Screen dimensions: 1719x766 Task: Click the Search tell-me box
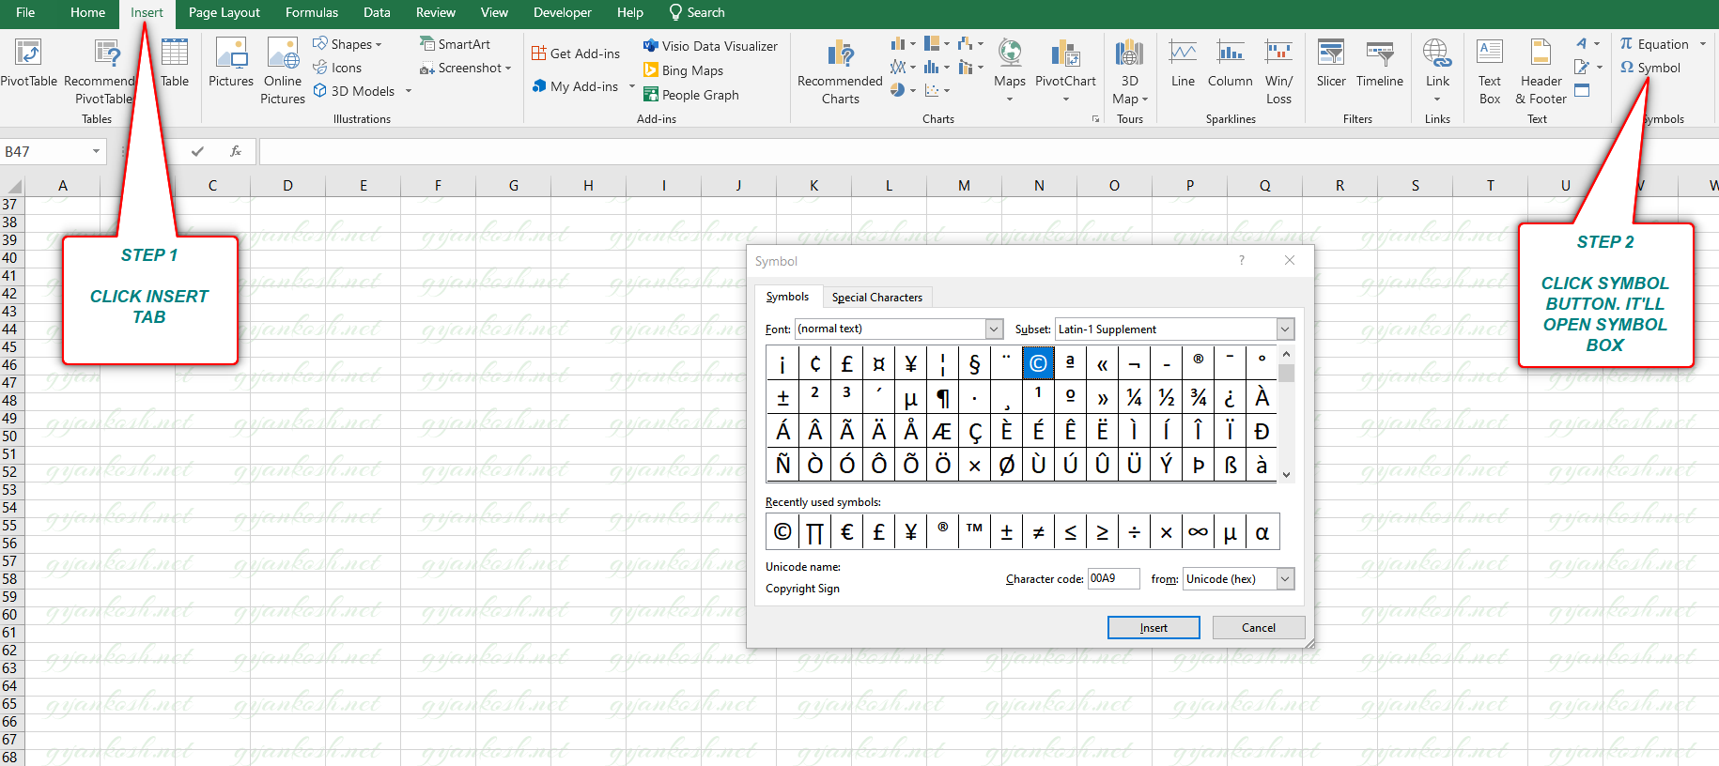coord(696,12)
